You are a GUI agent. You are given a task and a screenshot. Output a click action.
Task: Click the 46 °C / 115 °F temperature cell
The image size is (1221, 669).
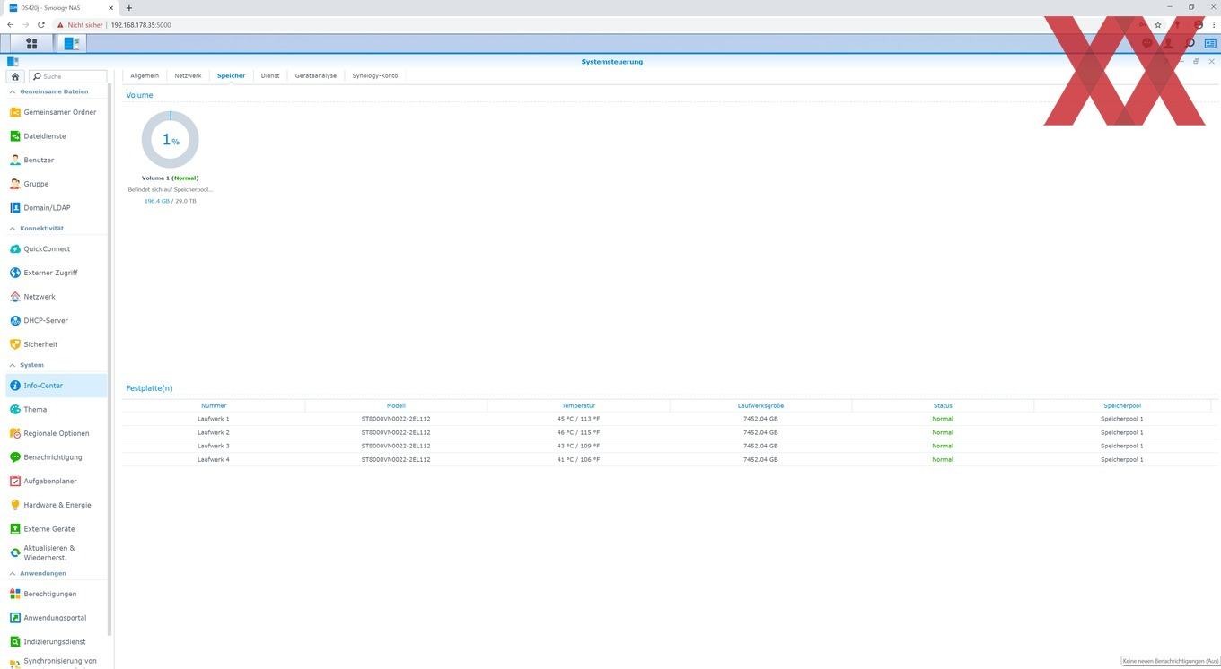click(578, 432)
